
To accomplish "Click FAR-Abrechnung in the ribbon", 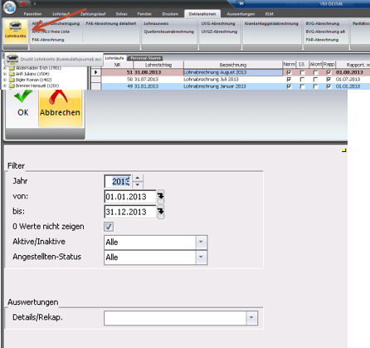I will click(x=322, y=40).
